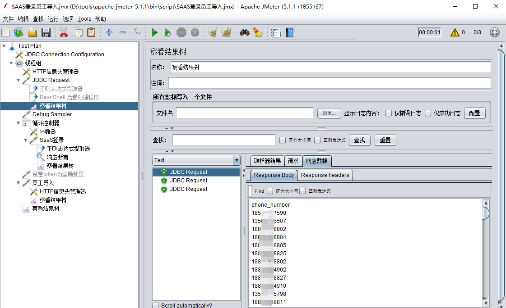Viewport: 506px width, 308px height.
Task: Select JDBC Connection Configuration tree item
Action: (x=65, y=54)
